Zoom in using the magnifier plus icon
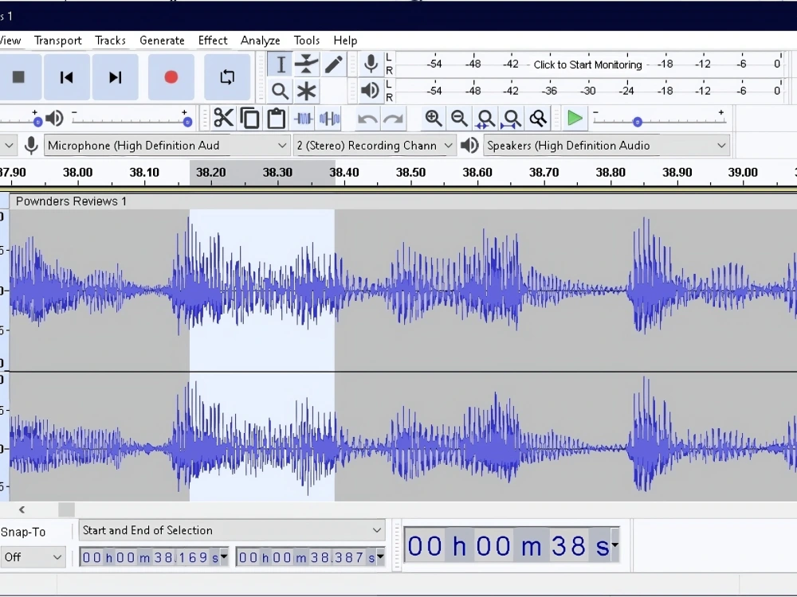 pos(433,119)
